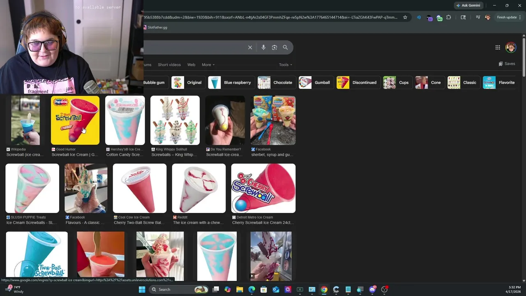Viewport: 526px width, 296px height.
Task: Filter images by Original chip
Action: pyautogui.click(x=188, y=83)
